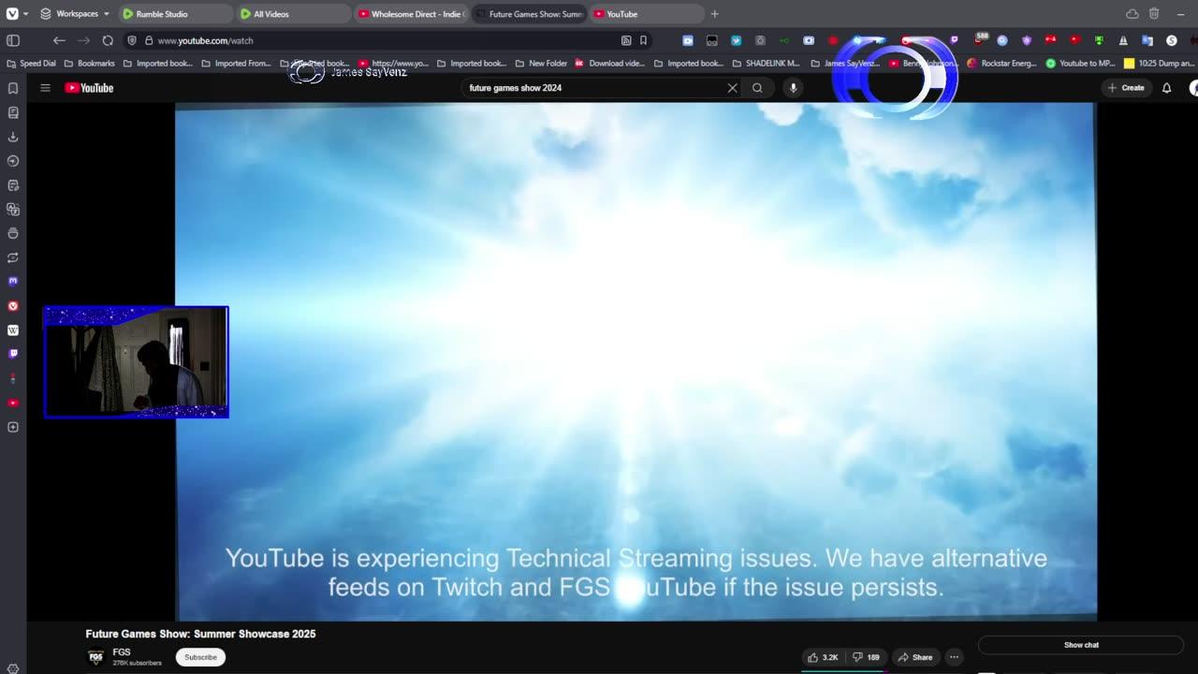The image size is (1198, 674).
Task: Switch to the last YouTube tab
Action: point(646,14)
